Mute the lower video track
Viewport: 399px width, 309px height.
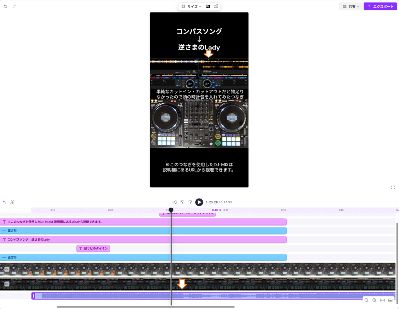click(7, 284)
